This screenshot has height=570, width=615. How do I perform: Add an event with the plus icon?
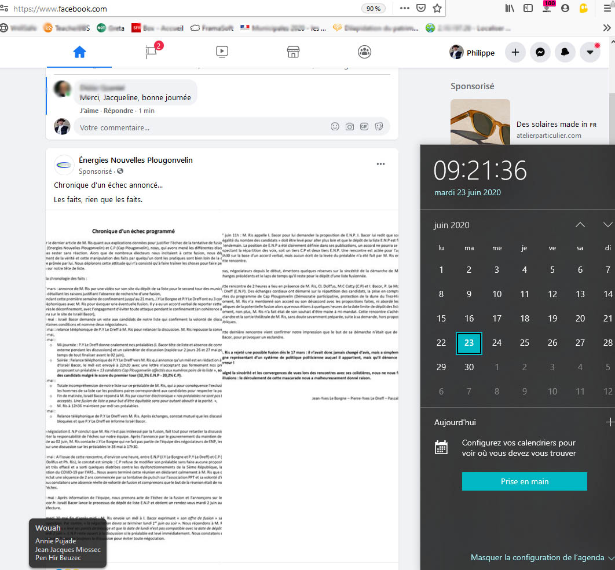point(610,422)
